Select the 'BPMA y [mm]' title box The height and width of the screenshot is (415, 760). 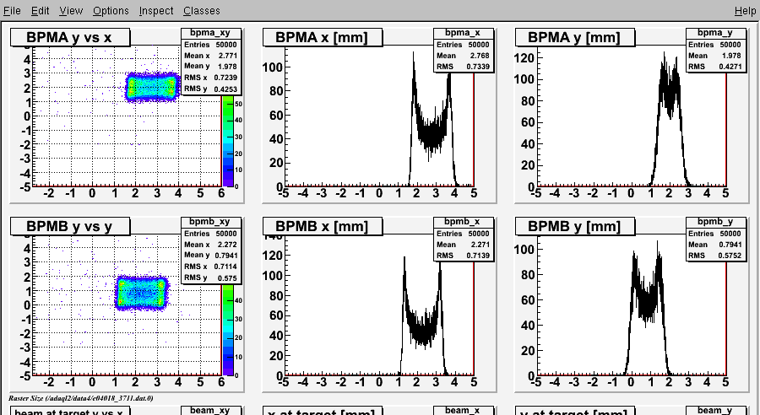(575, 37)
